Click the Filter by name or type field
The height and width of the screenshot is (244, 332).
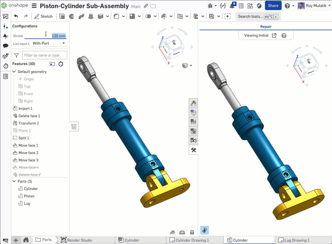coord(45,55)
